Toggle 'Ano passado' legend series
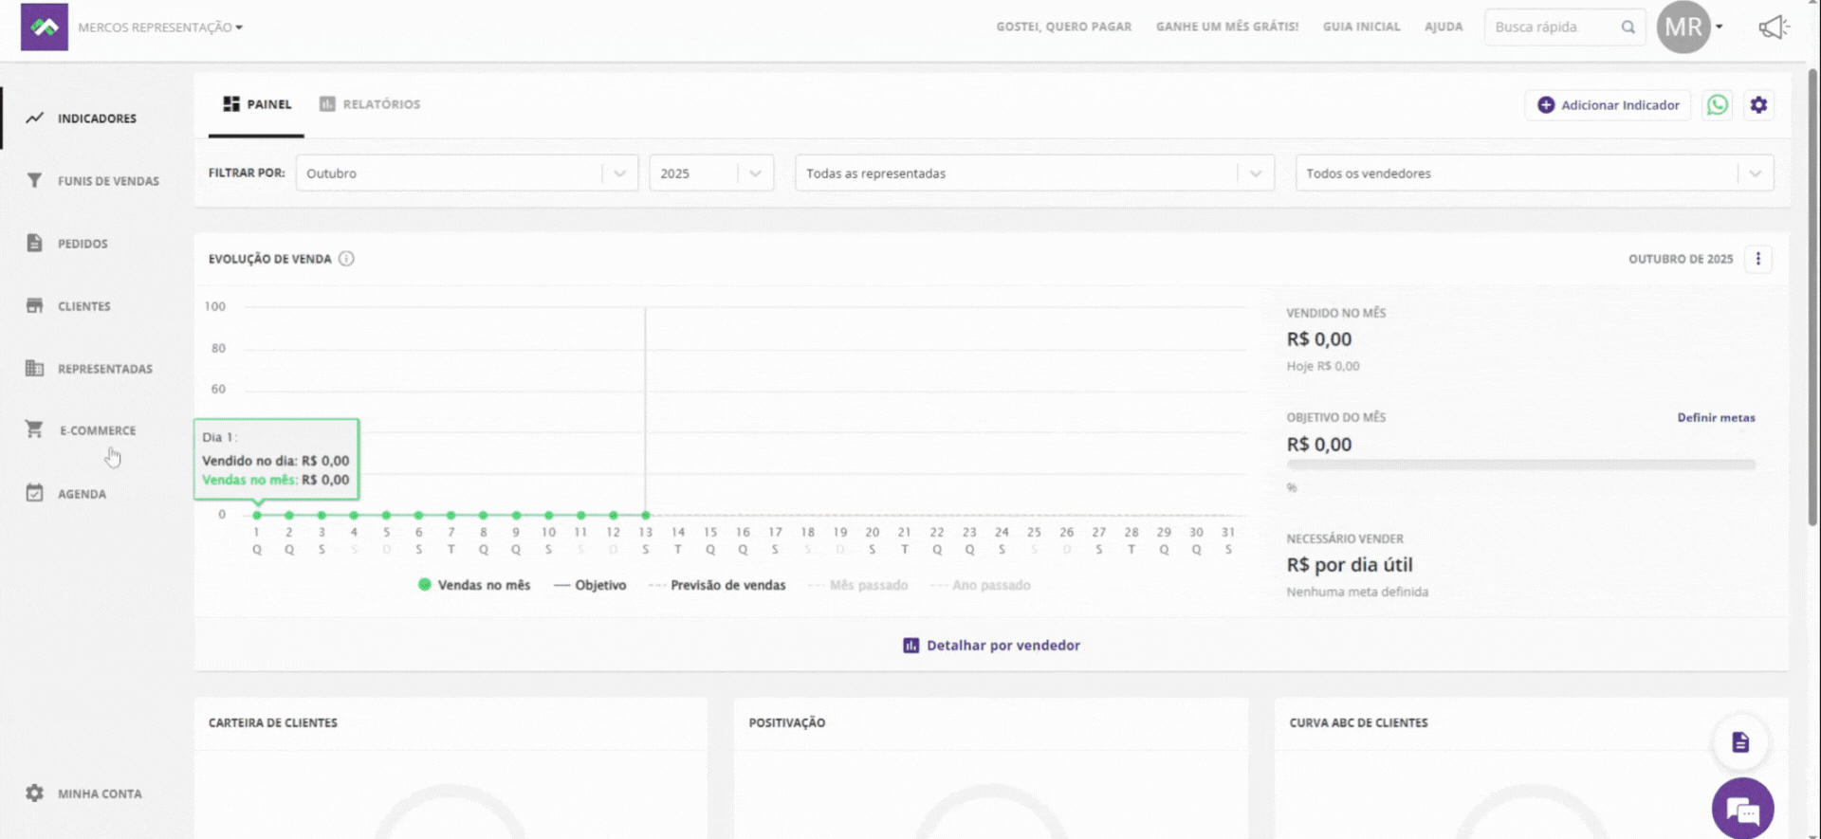 pos(981,585)
